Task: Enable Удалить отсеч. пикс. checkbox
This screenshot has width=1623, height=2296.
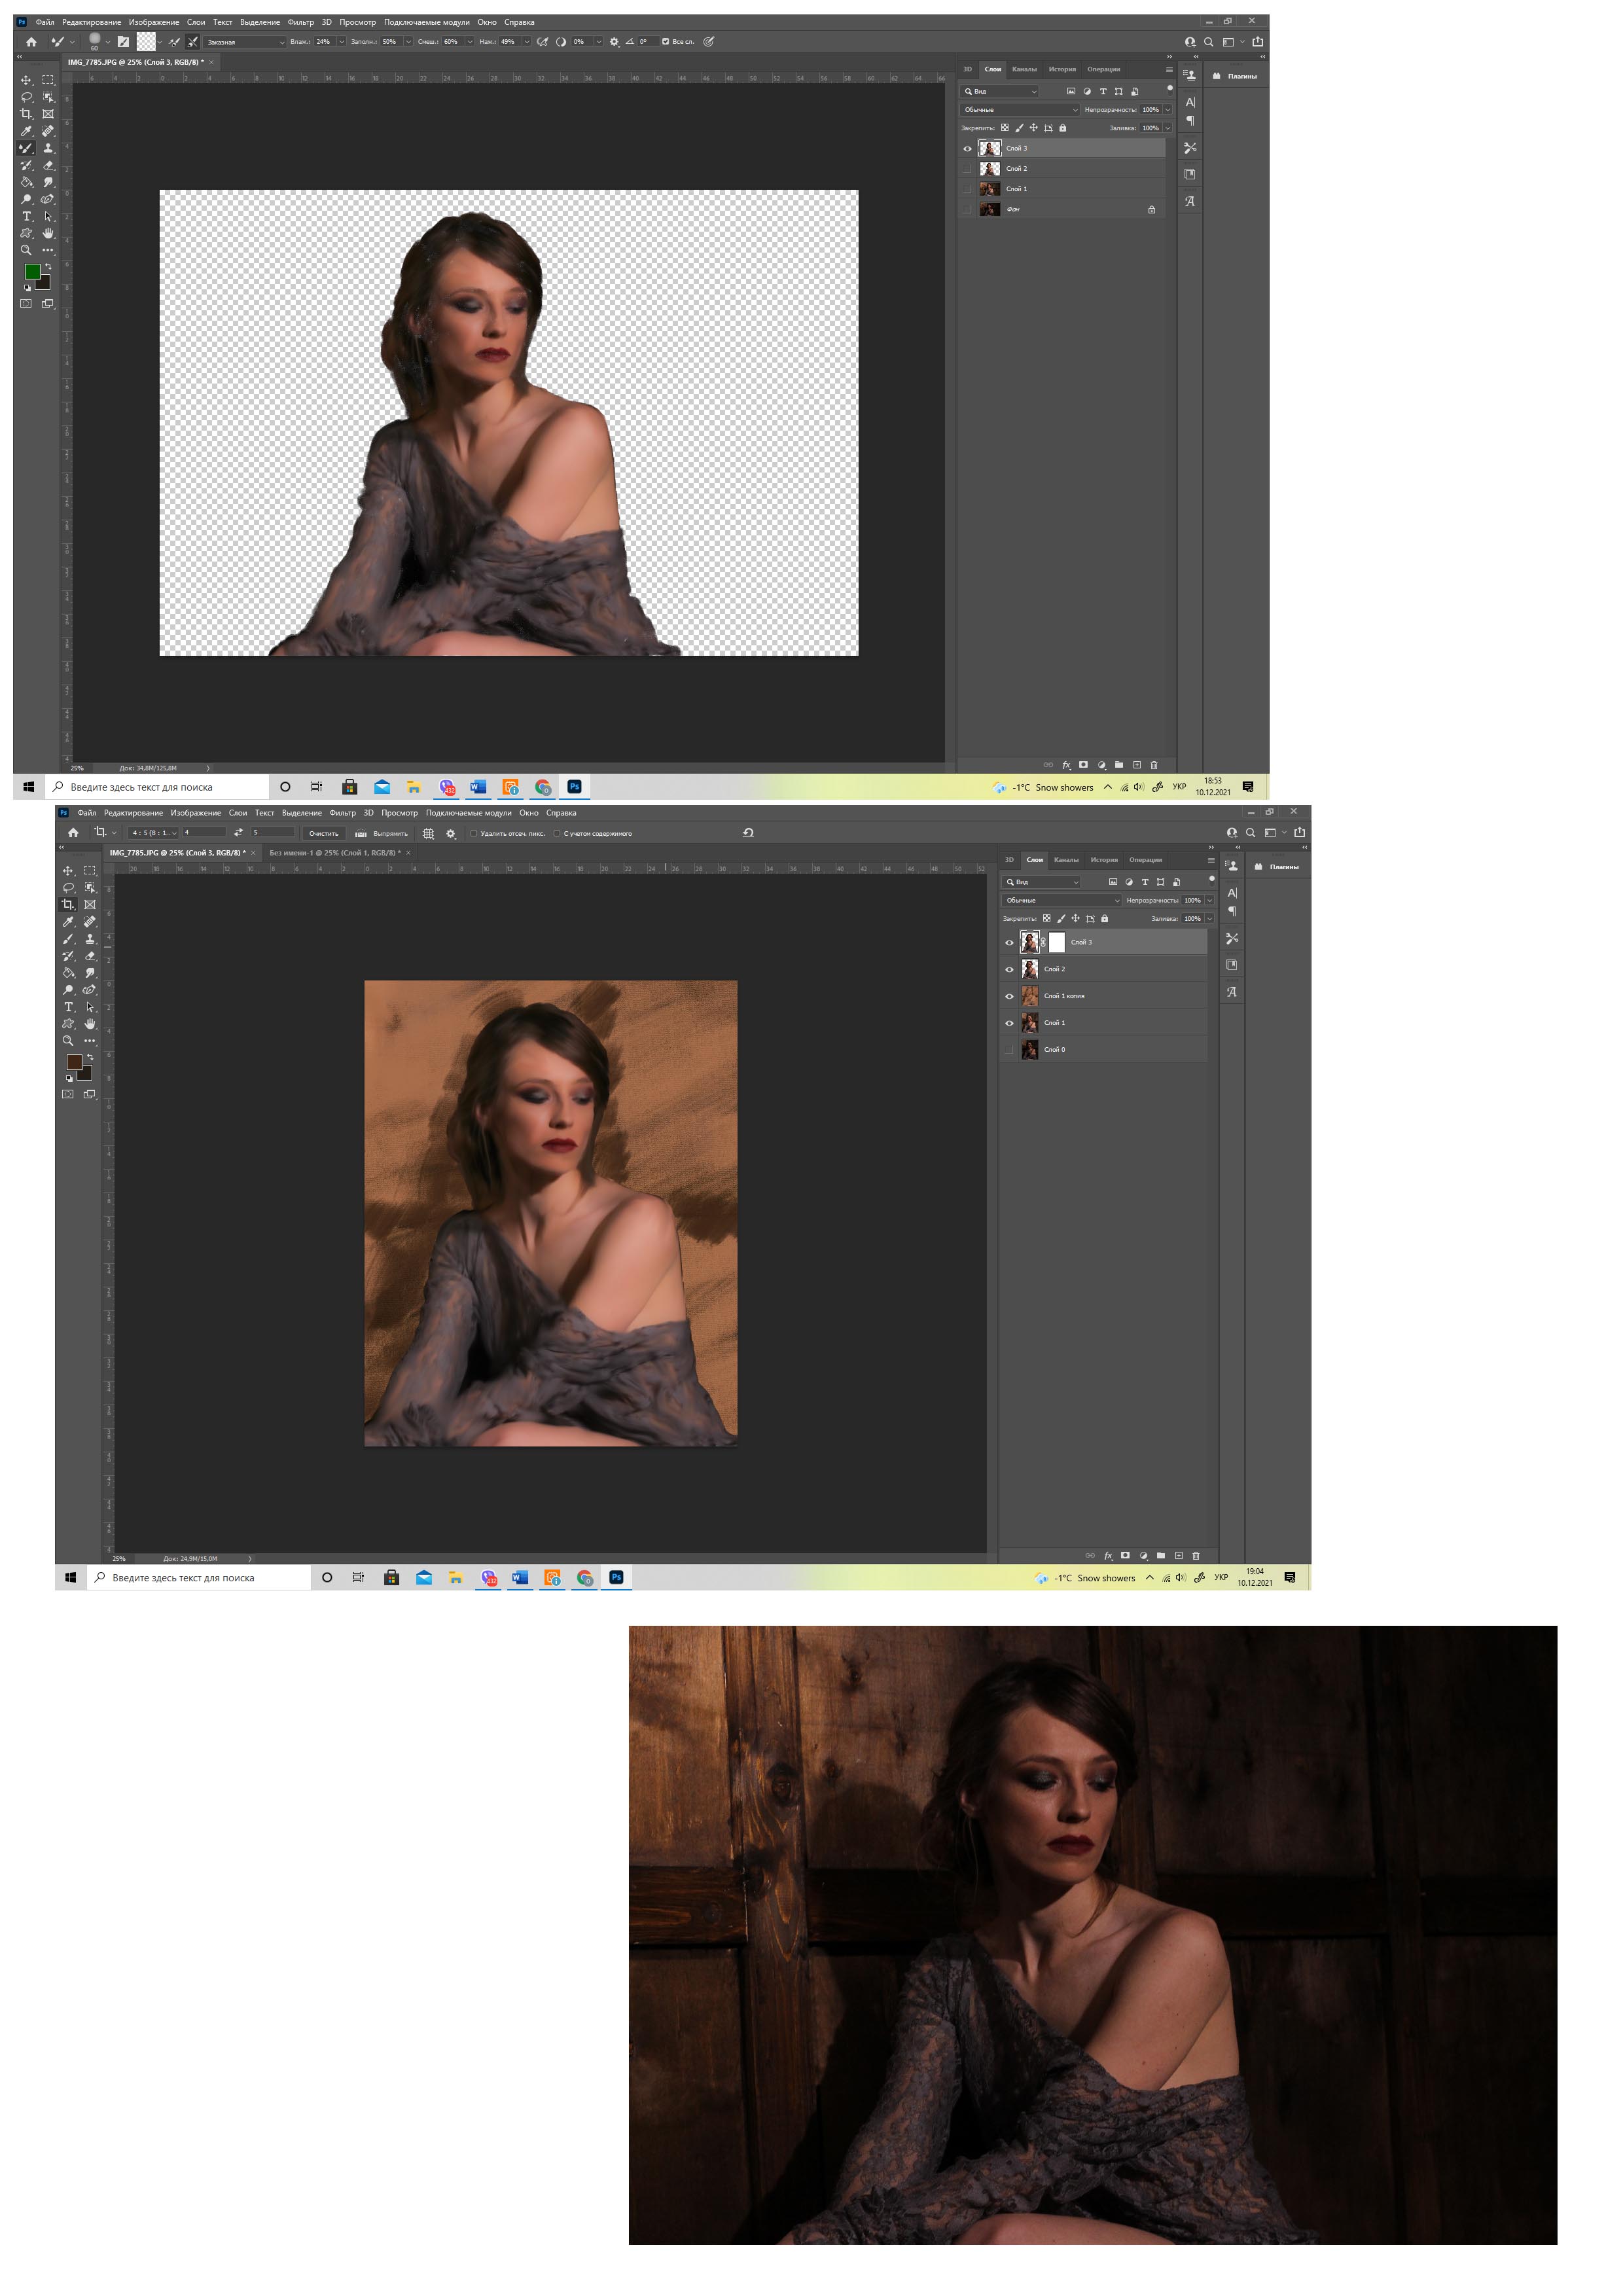Action: (473, 833)
